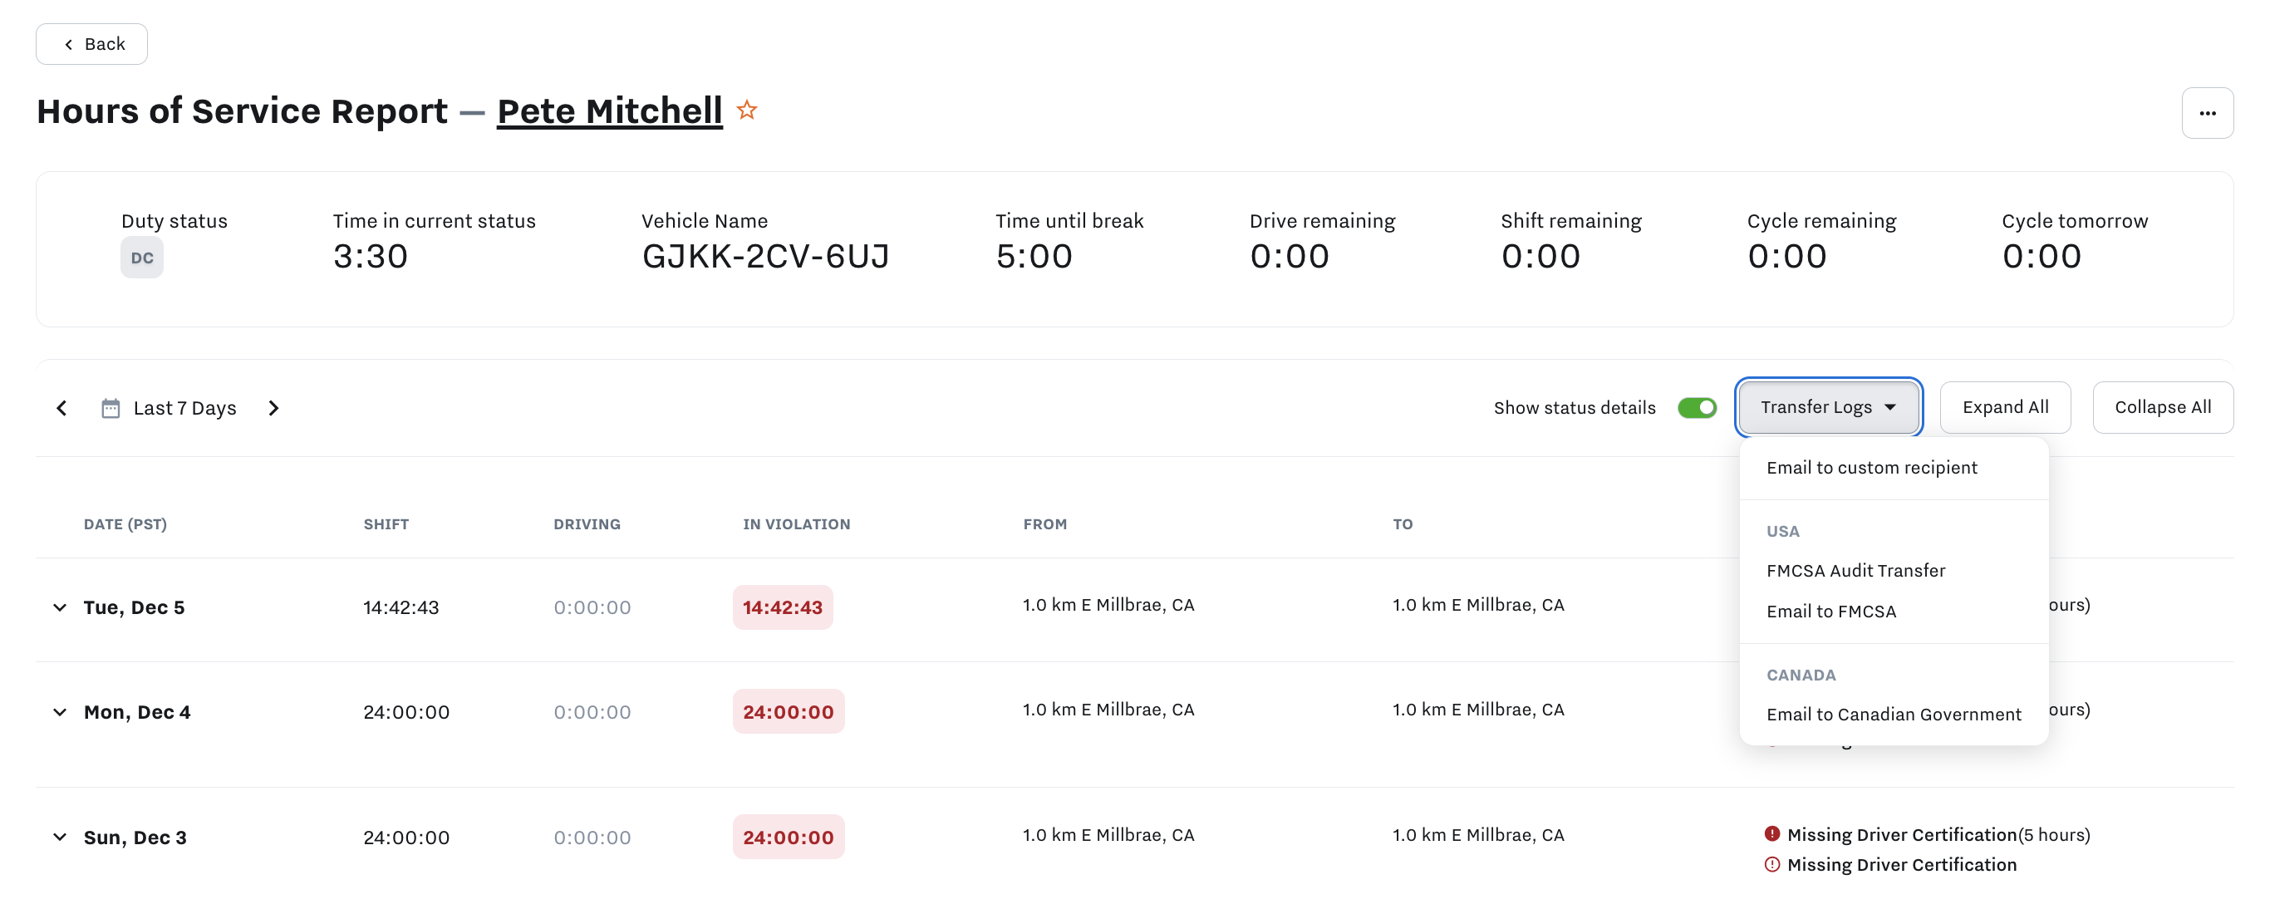
Task: Select Email to FMCSA option
Action: tap(1833, 609)
